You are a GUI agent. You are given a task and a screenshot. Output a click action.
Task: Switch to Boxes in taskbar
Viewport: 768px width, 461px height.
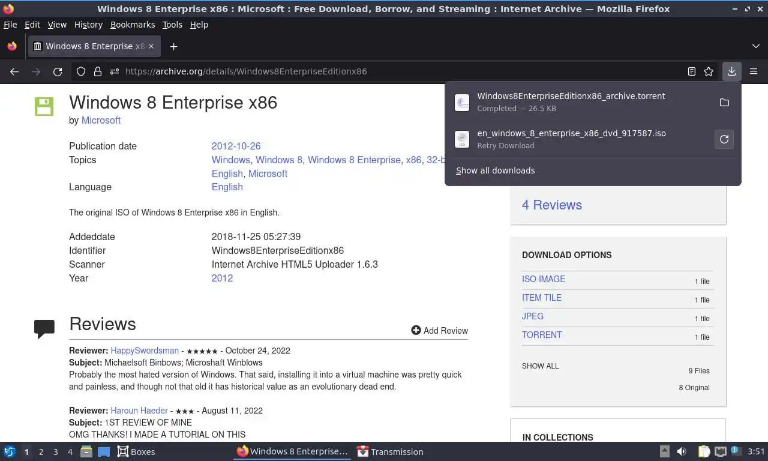(x=136, y=452)
